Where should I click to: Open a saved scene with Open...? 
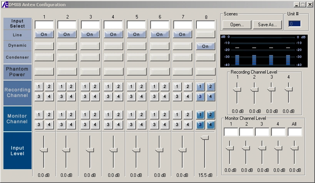pyautogui.click(x=237, y=25)
